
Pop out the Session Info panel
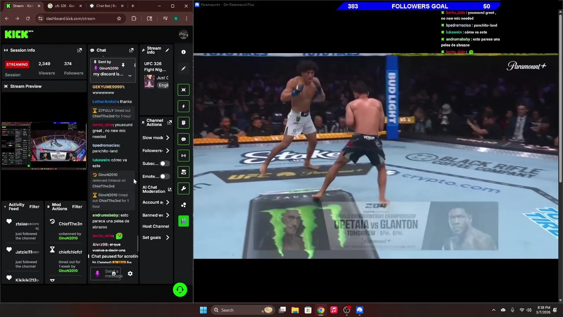80,50
